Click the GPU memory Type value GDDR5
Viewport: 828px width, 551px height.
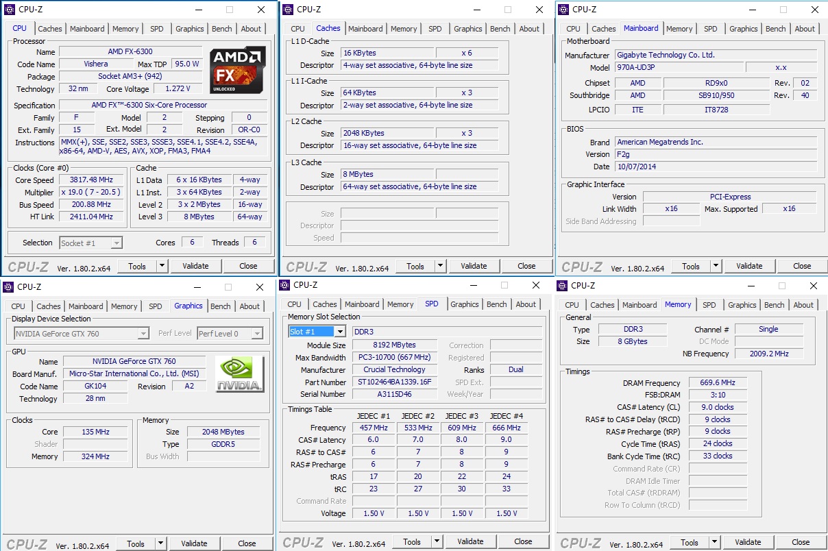pyautogui.click(x=222, y=444)
